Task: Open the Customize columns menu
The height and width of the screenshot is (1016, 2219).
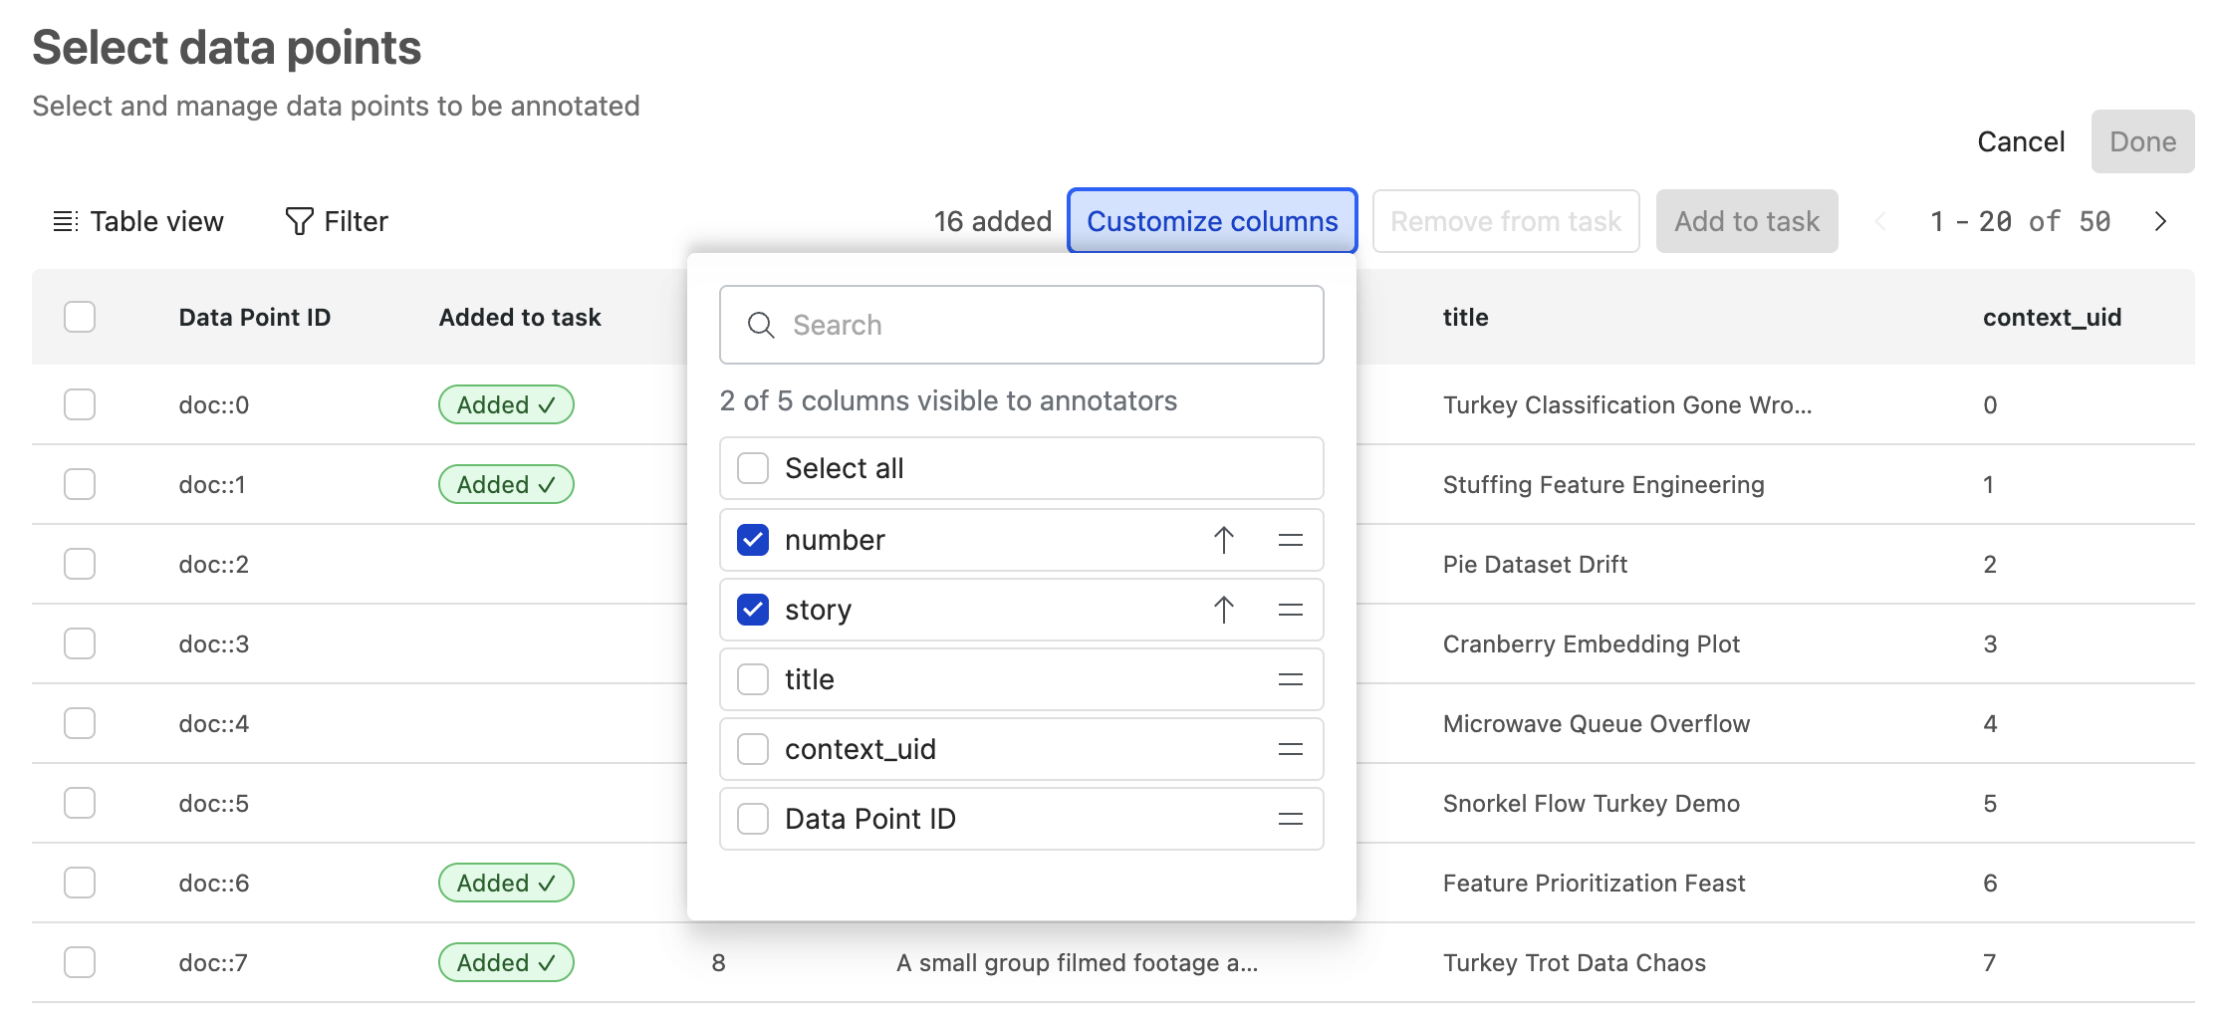Action: pyautogui.click(x=1211, y=221)
